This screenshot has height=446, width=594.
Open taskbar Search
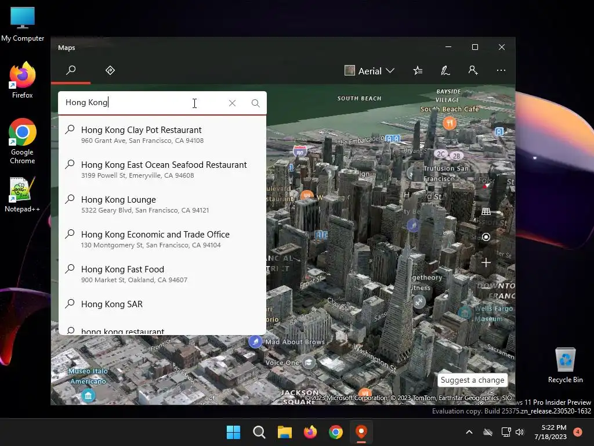click(259, 432)
